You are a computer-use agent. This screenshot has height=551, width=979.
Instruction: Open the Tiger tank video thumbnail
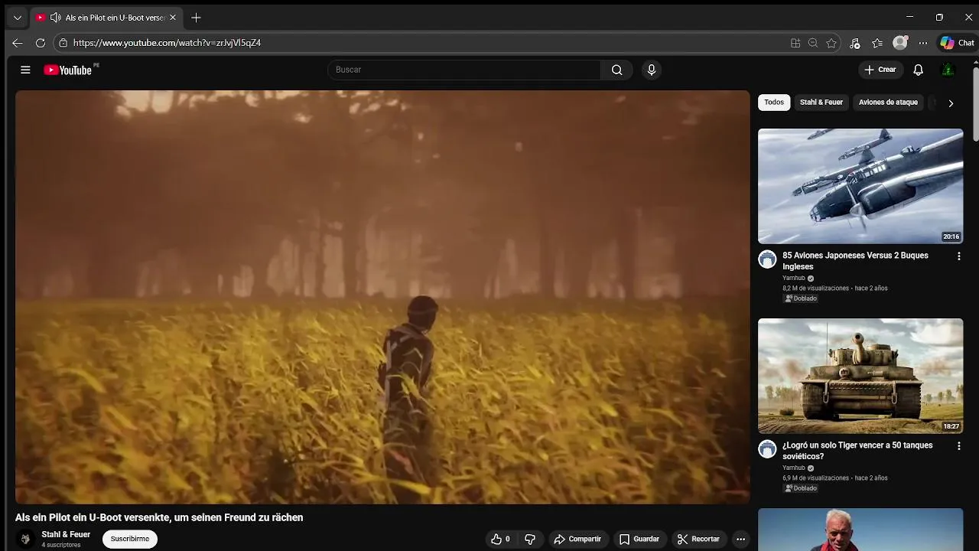click(x=860, y=376)
